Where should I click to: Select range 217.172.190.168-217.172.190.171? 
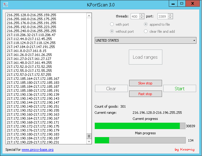[33, 122]
